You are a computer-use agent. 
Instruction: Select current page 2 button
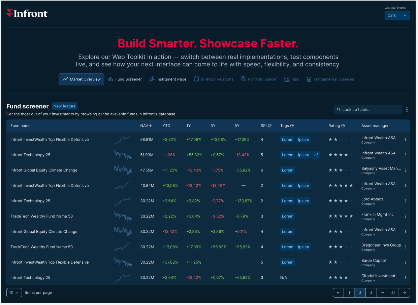pyautogui.click(x=360, y=293)
